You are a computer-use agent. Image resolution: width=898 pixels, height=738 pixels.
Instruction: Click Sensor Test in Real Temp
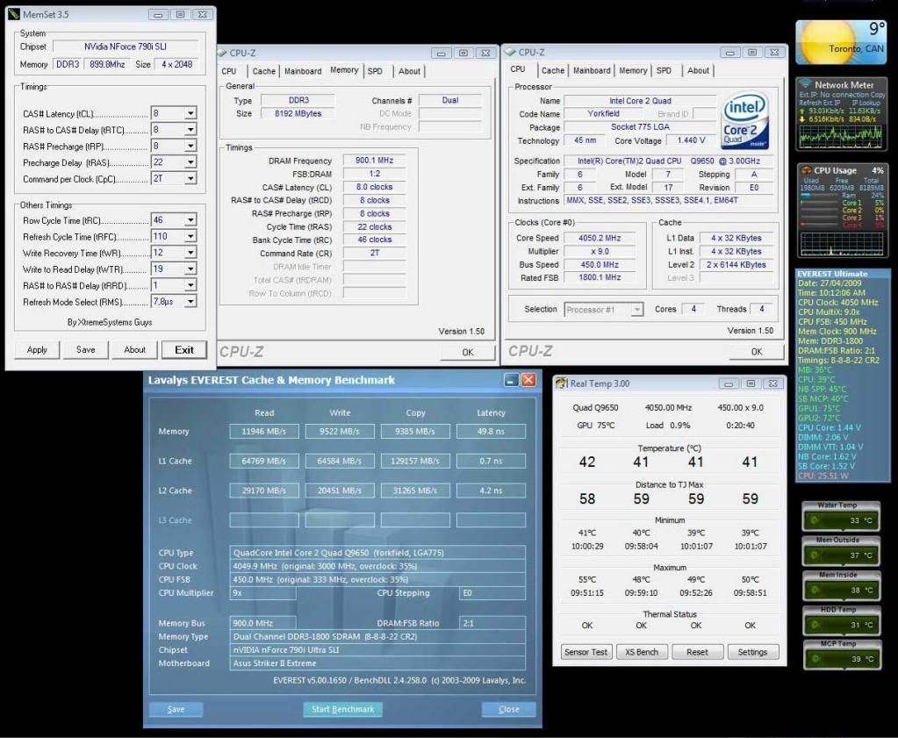click(x=585, y=652)
